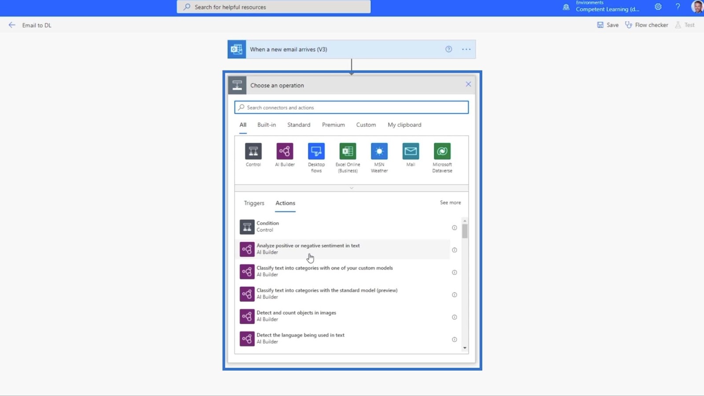Switch to the All tab
The height and width of the screenshot is (396, 704).
(243, 125)
